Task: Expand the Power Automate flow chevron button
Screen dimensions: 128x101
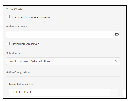Action: 114,92
